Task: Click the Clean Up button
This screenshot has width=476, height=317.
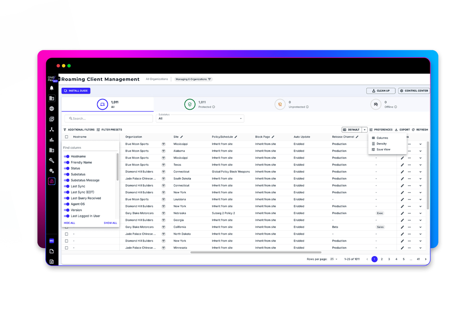Action: coord(381,91)
